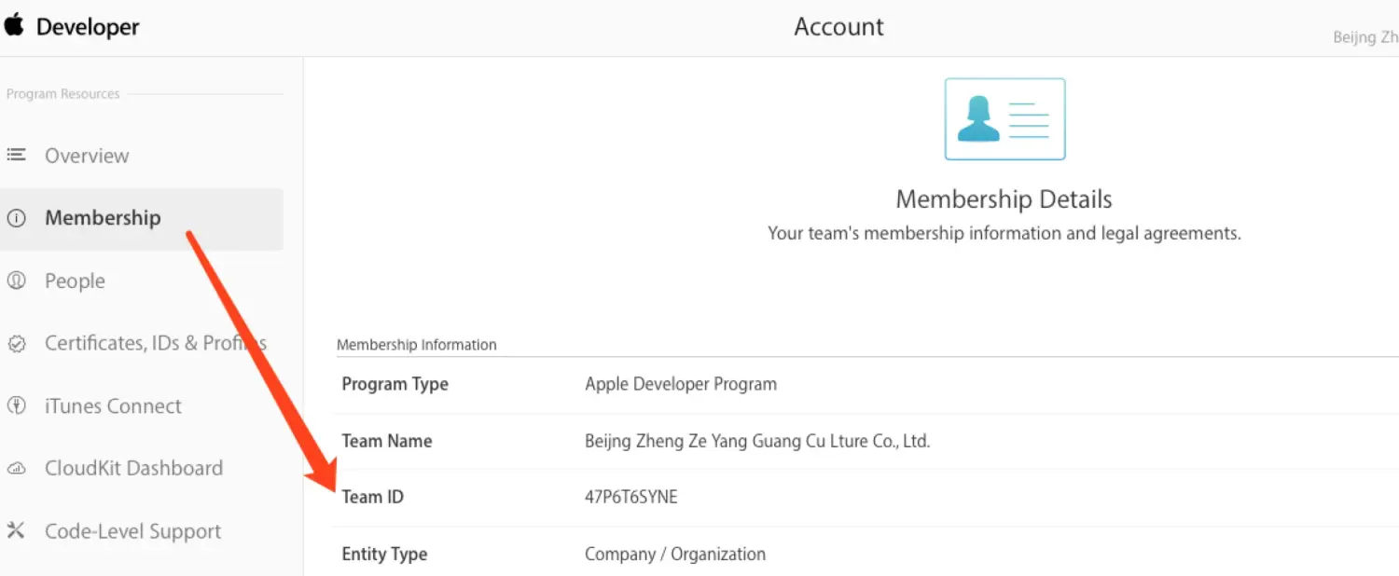Viewport: 1399px width, 576px height.
Task: Click the iTunes Connect plug icon
Action: [17, 405]
